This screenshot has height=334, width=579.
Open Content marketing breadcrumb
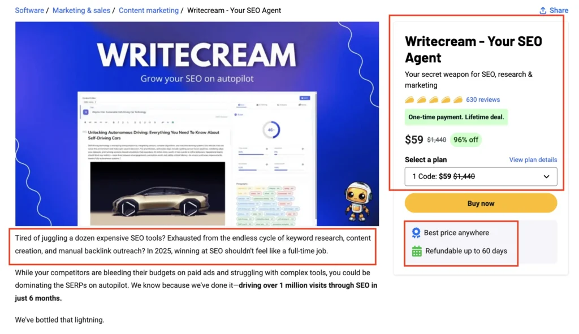pos(149,10)
